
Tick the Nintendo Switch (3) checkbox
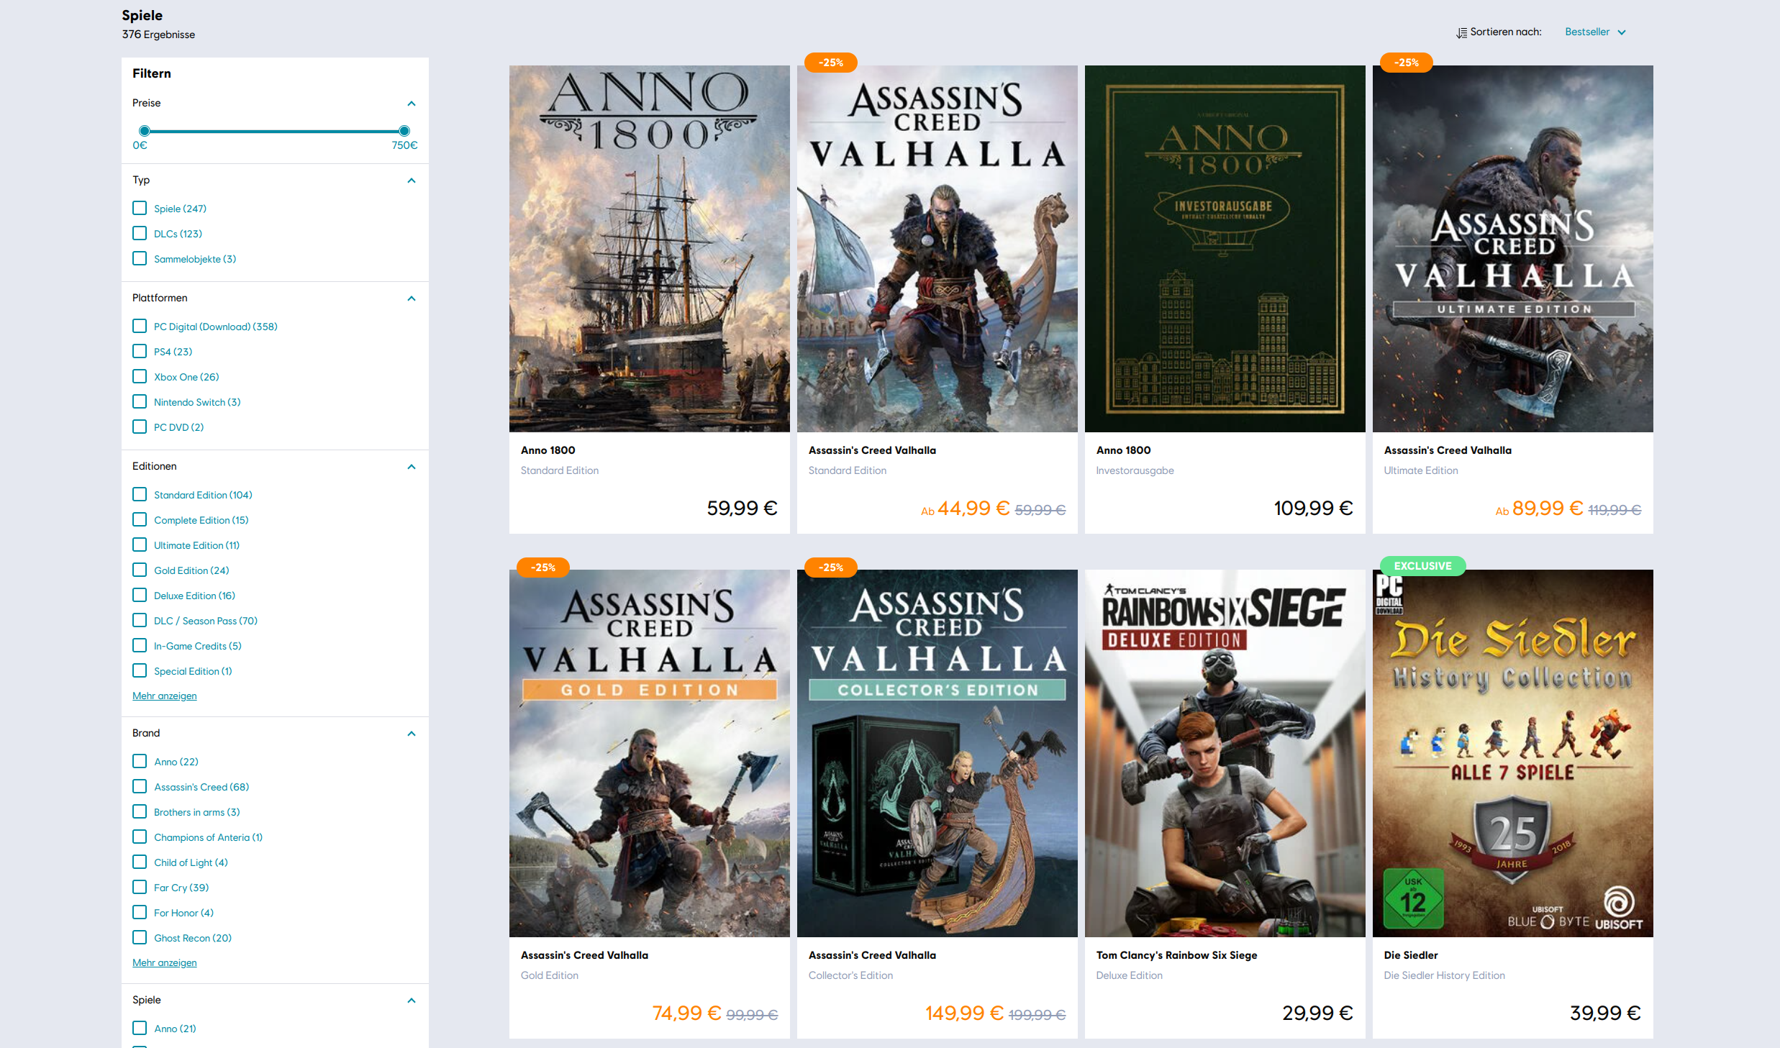140,401
